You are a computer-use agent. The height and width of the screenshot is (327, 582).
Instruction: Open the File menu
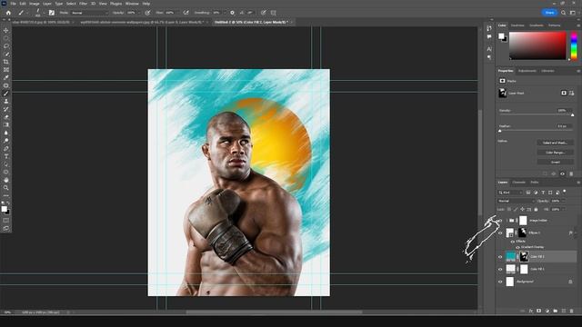pos(13,4)
